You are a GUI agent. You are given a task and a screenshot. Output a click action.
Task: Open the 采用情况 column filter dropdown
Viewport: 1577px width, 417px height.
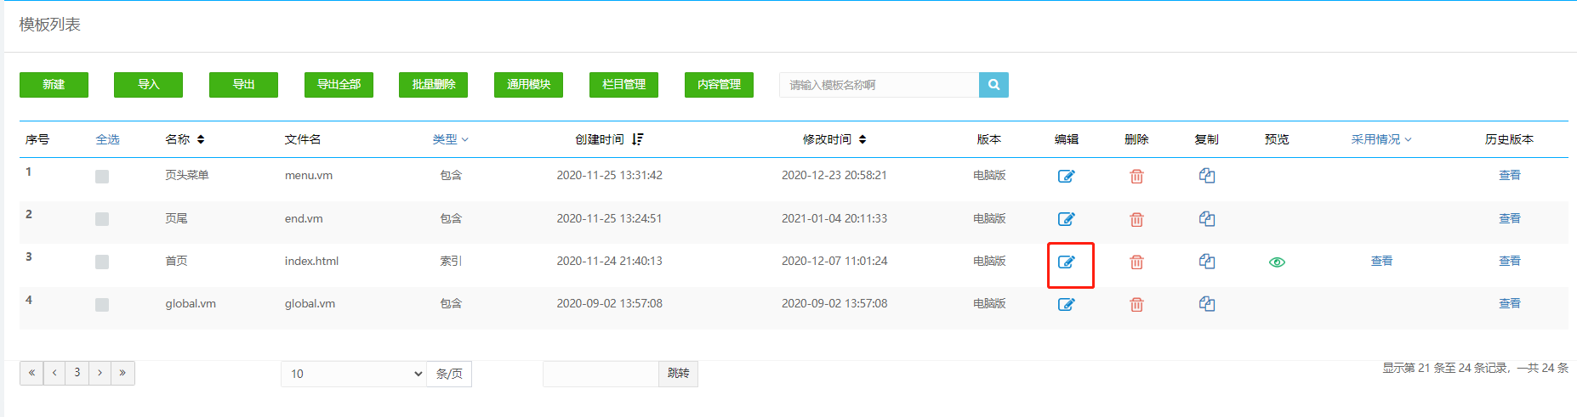tap(1381, 139)
